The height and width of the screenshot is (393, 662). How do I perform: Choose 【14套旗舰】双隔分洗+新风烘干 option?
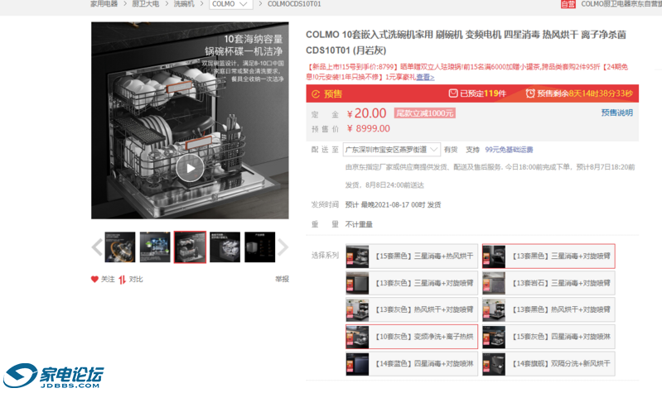[x=548, y=363]
